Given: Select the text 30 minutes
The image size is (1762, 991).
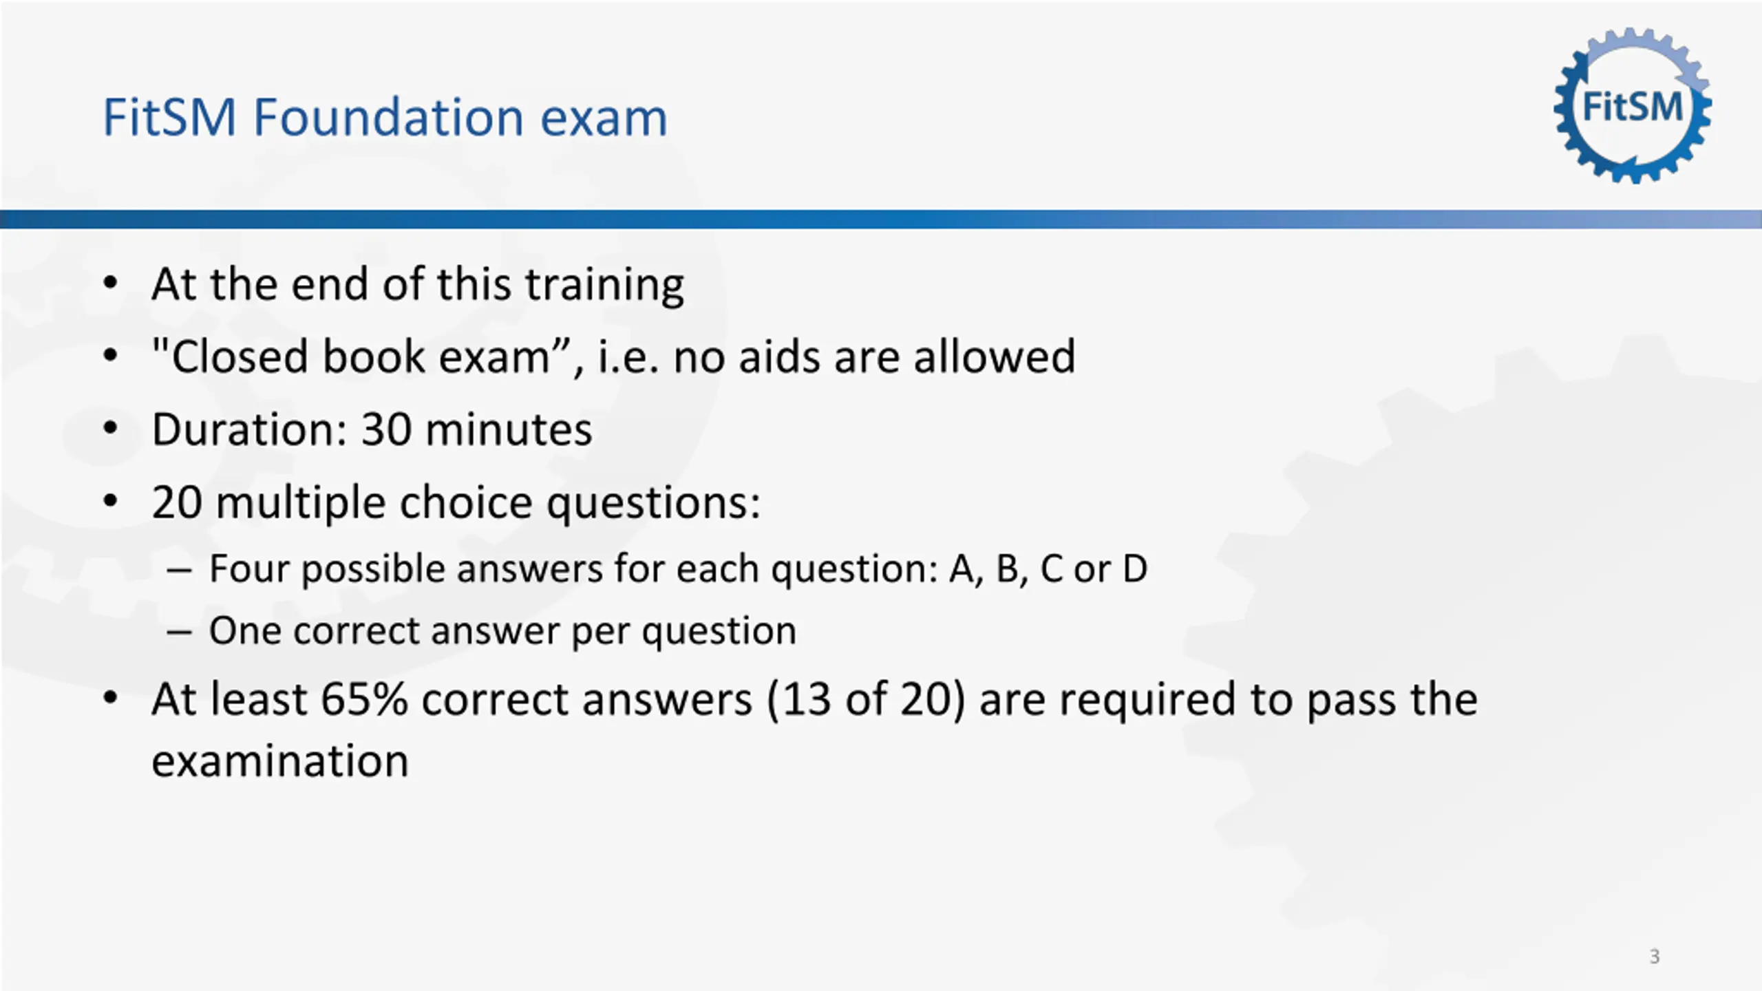Looking at the screenshot, I should (x=476, y=429).
